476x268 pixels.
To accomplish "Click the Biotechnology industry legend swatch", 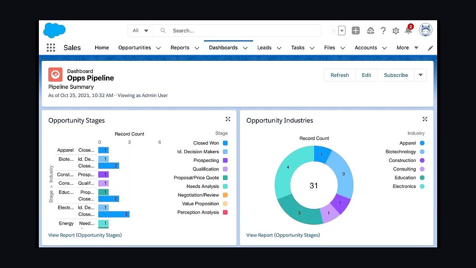I will coord(422,152).
